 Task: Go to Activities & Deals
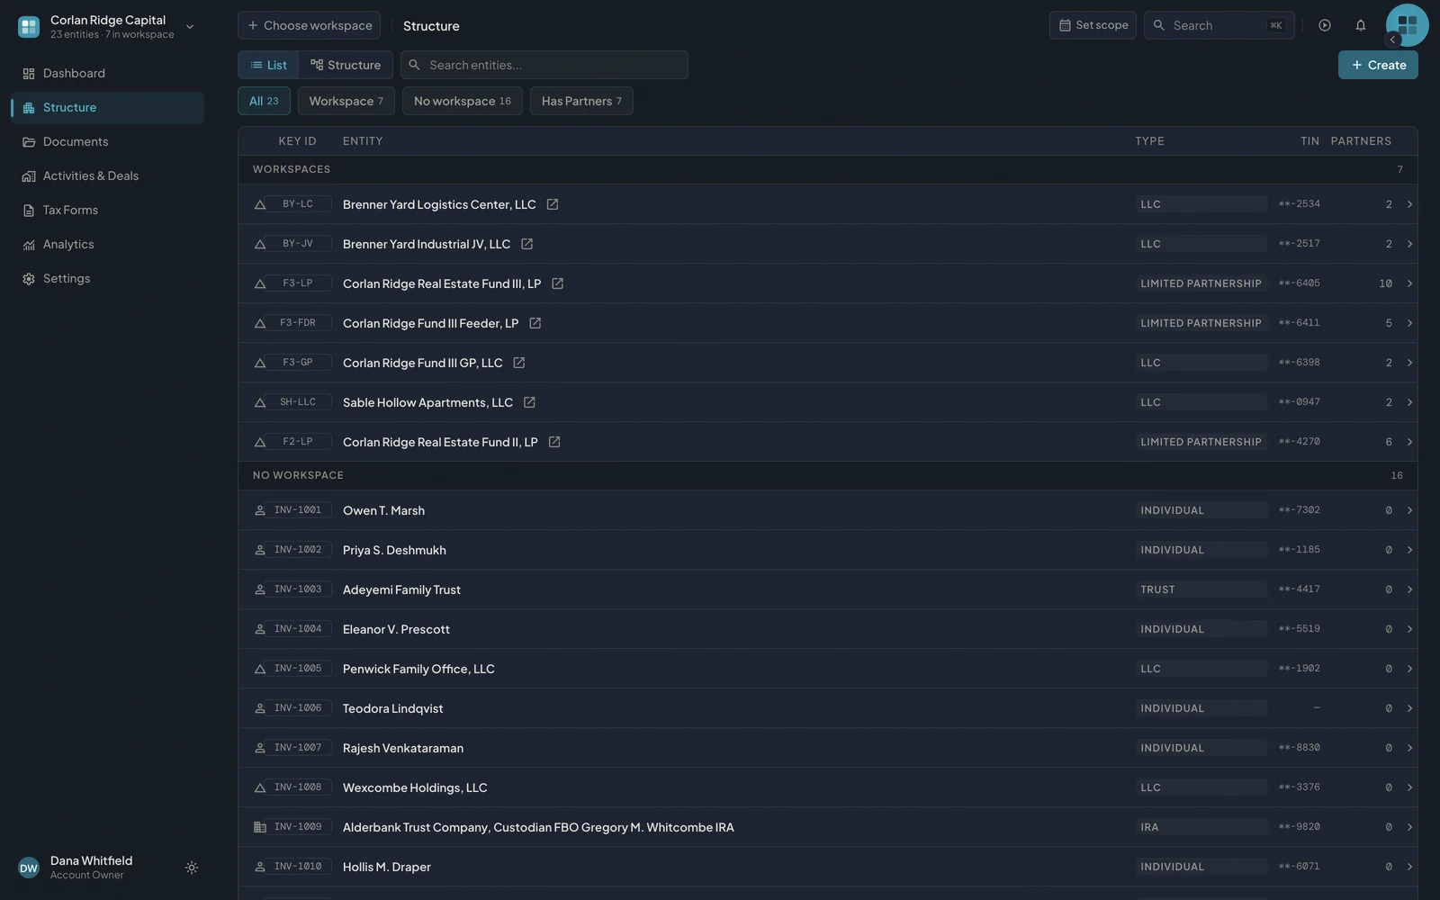107,175
